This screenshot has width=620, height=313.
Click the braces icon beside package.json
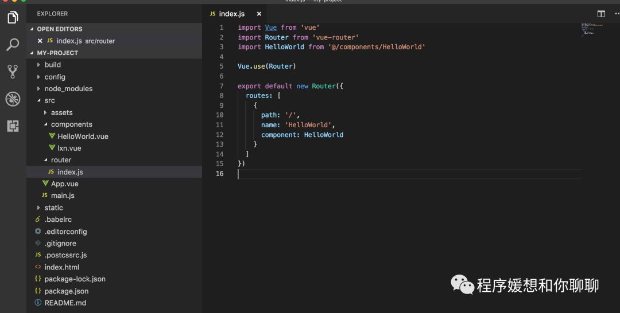[38, 291]
